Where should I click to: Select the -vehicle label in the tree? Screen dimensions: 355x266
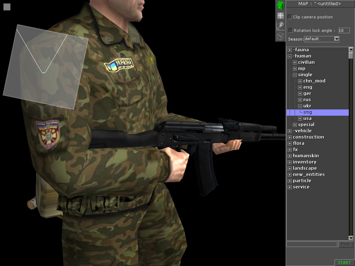(x=302, y=131)
